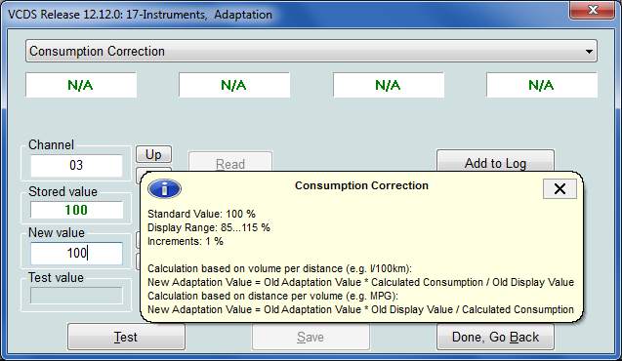Open the Consumption Correction channel dropdown
This screenshot has width=622, height=361.
(x=311, y=51)
